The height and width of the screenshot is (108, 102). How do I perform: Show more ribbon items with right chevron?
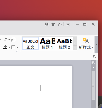(x=96, y=44)
